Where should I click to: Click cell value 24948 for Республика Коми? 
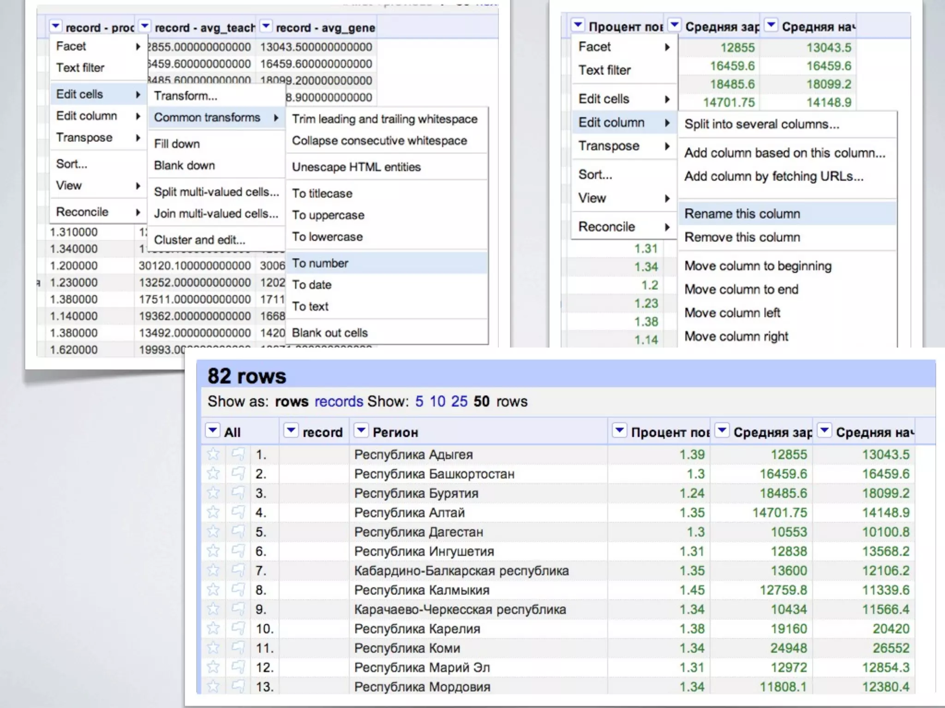click(788, 648)
